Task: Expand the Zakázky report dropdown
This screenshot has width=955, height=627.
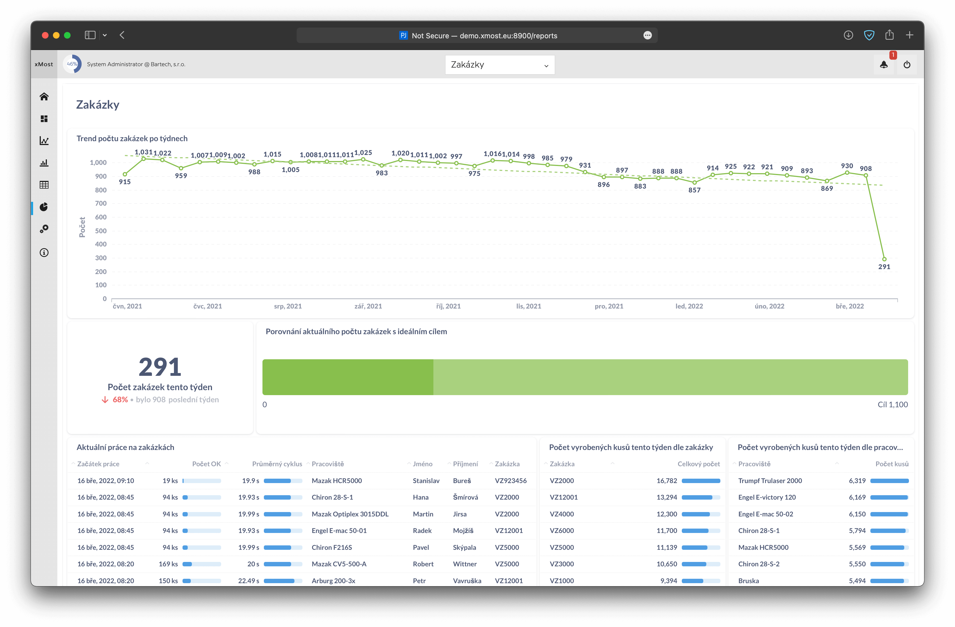Action: tap(500, 65)
